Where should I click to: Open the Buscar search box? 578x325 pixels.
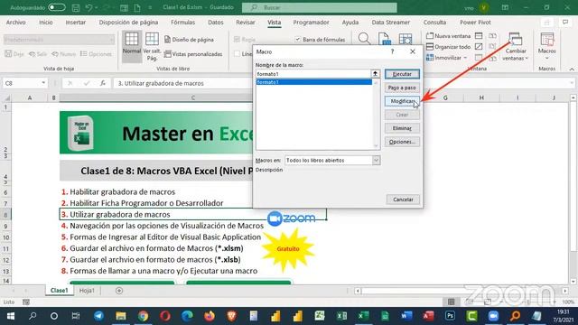tap(319, 7)
